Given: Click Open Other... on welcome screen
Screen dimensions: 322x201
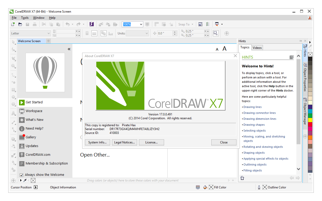Looking at the screenshot, I should tap(95, 155).
